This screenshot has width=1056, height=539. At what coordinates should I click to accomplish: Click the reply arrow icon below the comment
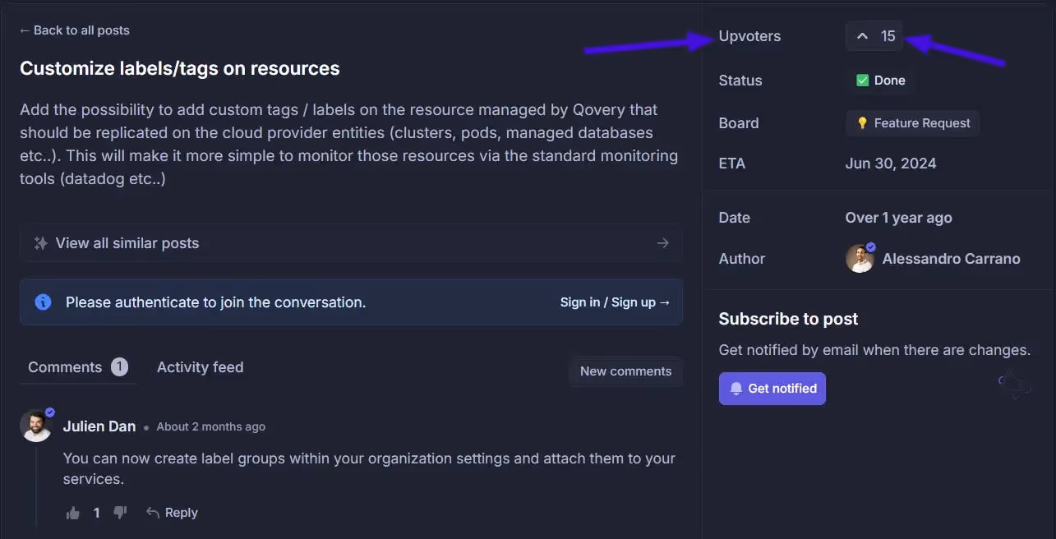[x=154, y=511]
